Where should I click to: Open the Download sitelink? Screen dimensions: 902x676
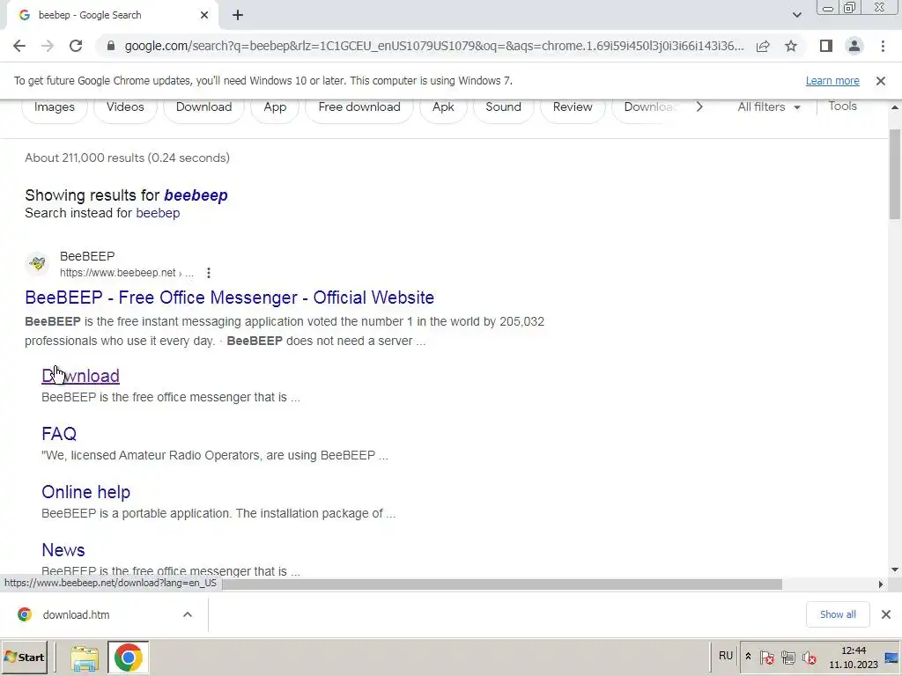(x=80, y=376)
